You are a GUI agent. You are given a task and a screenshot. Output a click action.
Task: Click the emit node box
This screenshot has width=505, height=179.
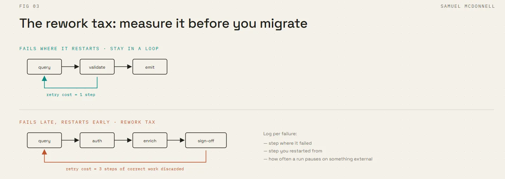(x=150, y=67)
